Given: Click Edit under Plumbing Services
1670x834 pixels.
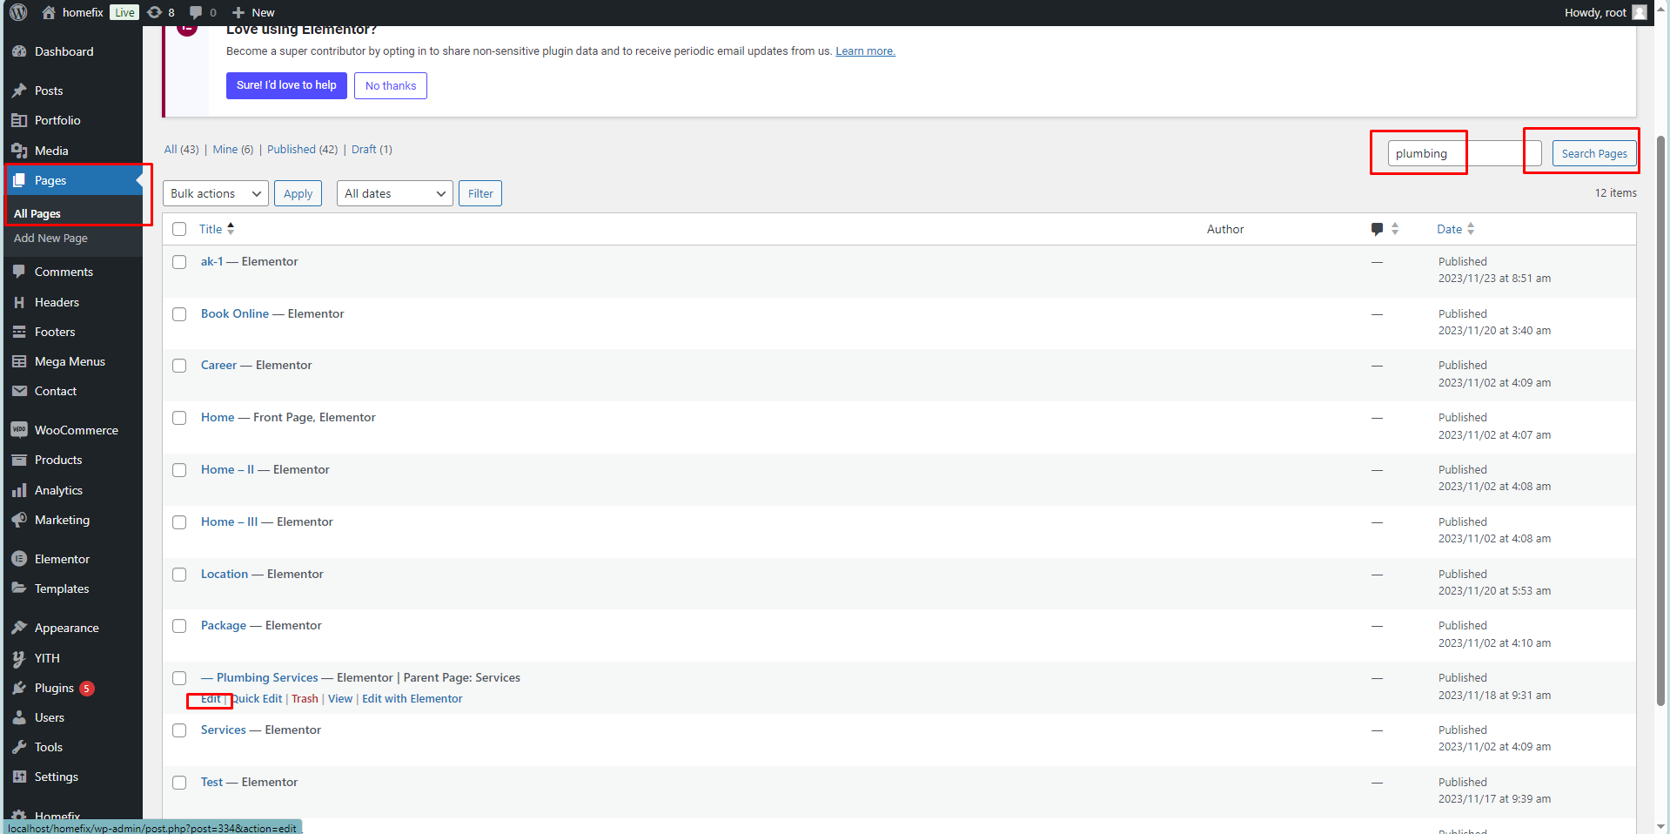Looking at the screenshot, I should tap(211, 699).
